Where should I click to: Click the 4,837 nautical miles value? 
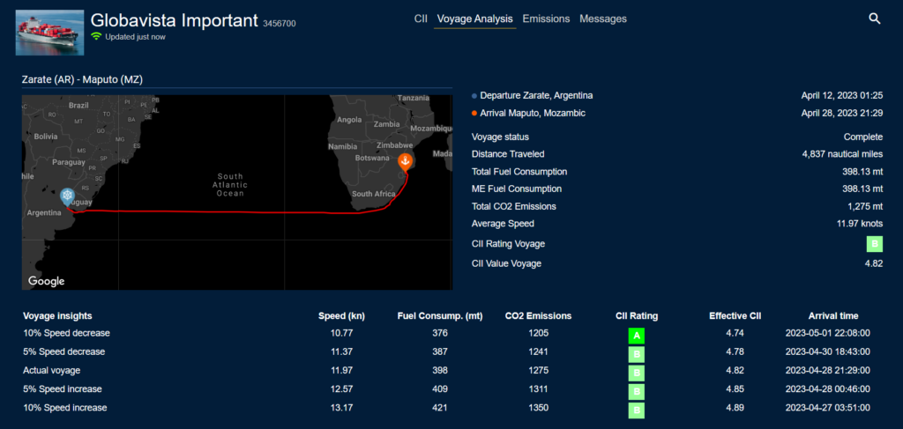click(842, 154)
